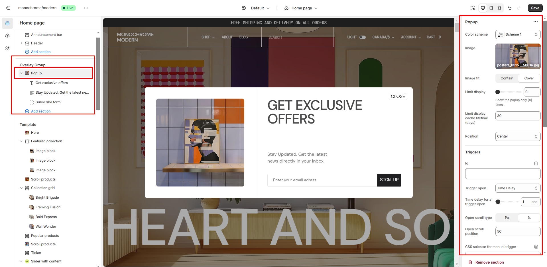Select Cover image fit option
Image resolution: width=547 pixels, height=267 pixels.
tap(529, 78)
